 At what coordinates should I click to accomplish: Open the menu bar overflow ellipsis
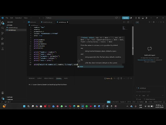pyautogui.click(x=31, y=18)
